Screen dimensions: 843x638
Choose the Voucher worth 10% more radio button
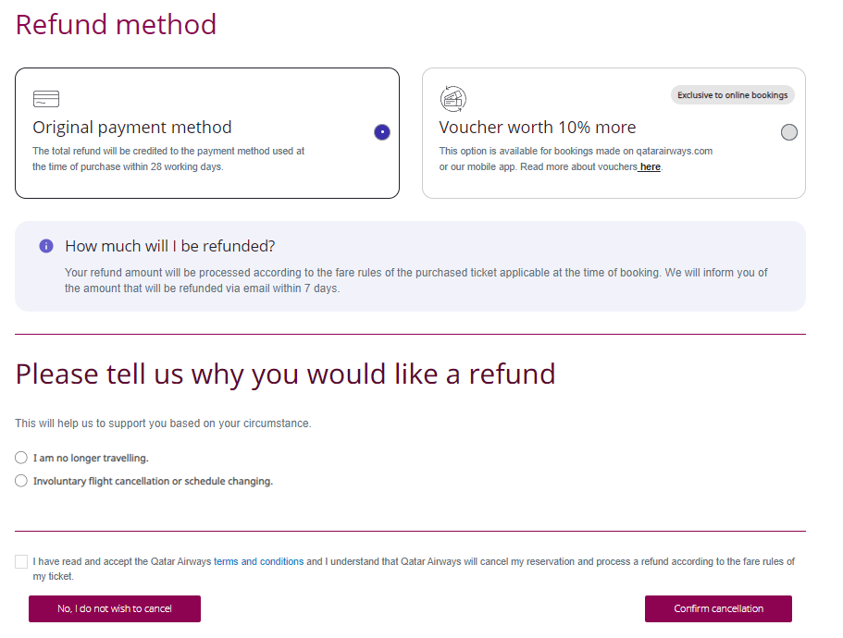(788, 132)
